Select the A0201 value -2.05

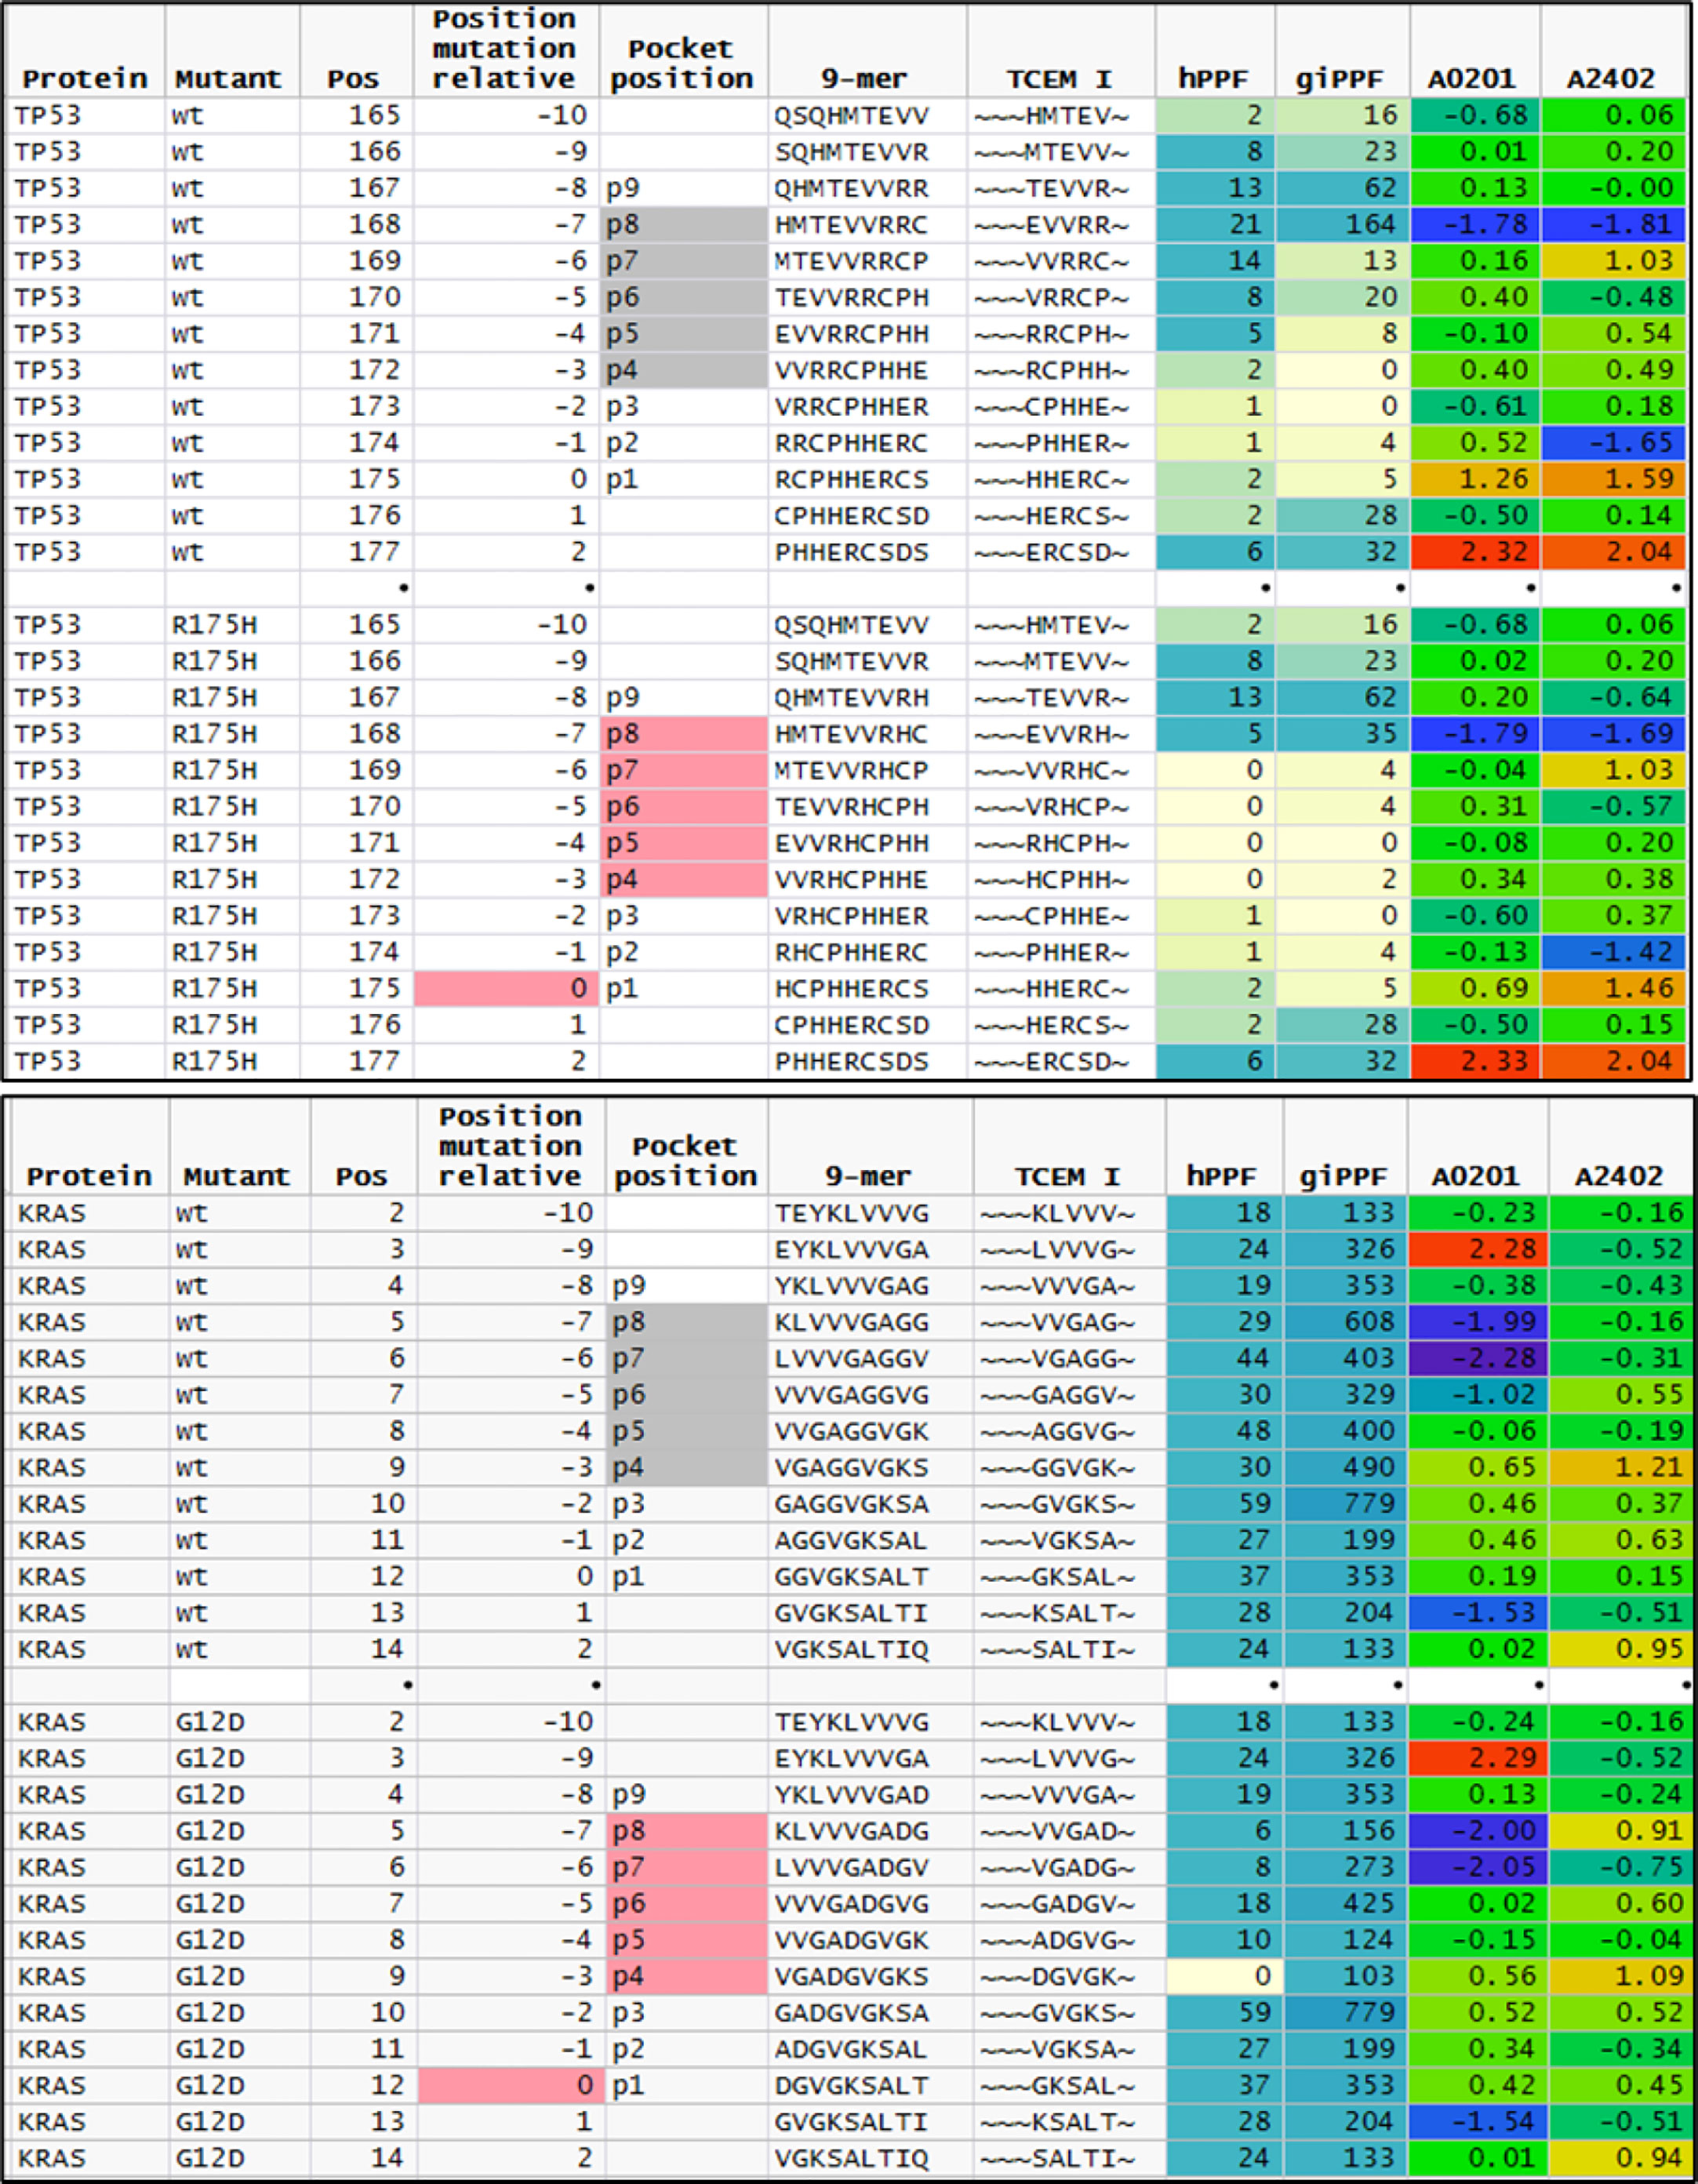click(1478, 1868)
